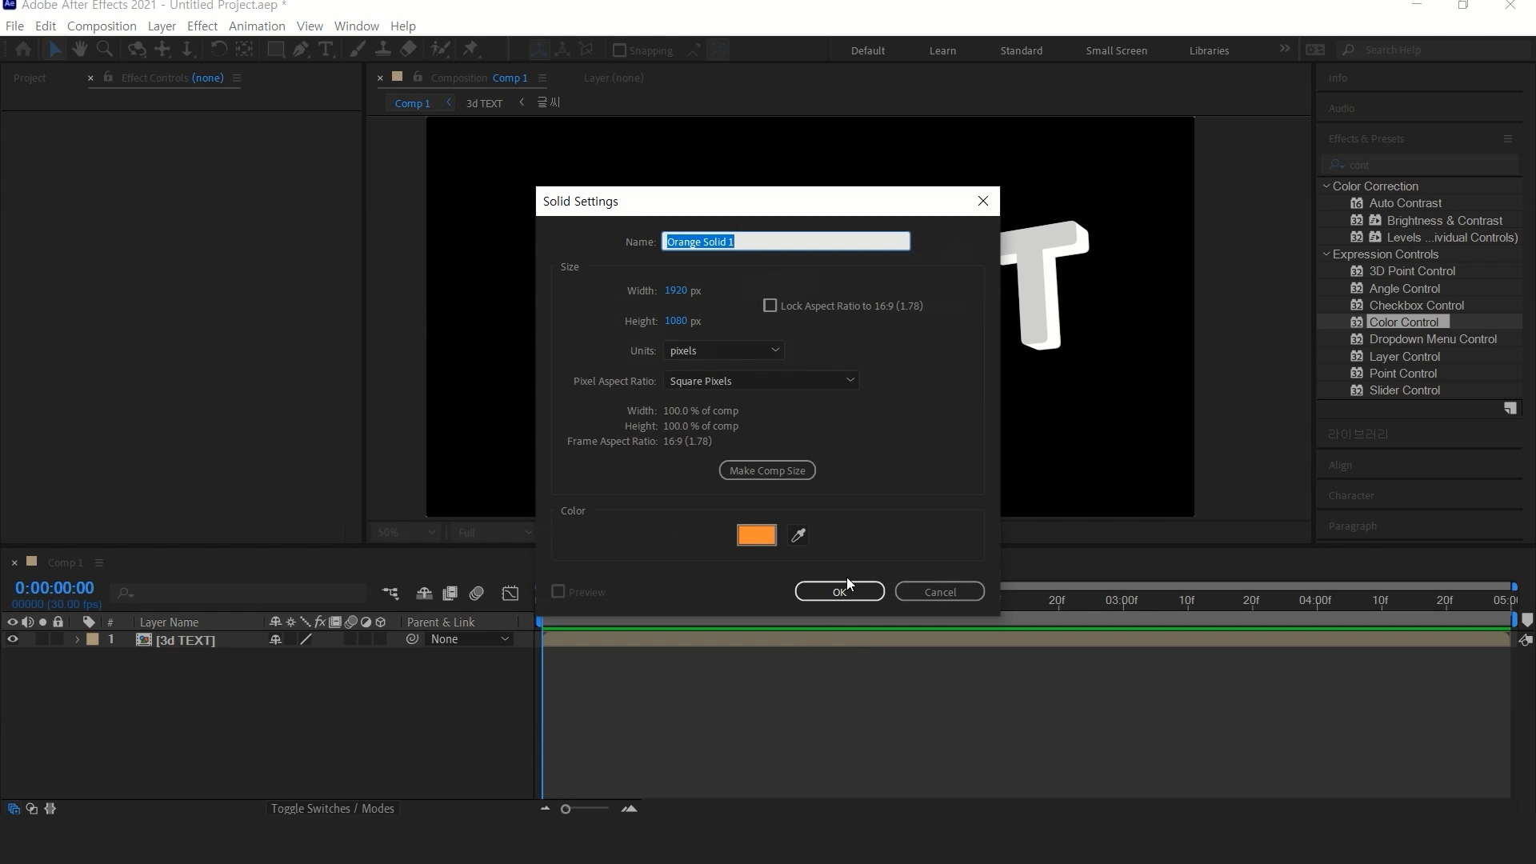Enable Lock Aspect Ratio checkbox
The width and height of the screenshot is (1536, 864).
770,306
